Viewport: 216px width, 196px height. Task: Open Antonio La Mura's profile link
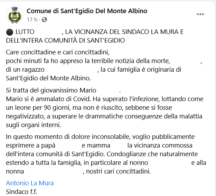30,183
